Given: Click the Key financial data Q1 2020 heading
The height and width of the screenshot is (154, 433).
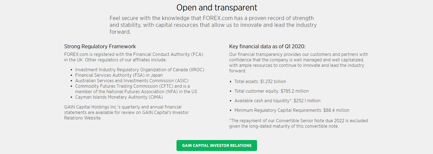Looking at the screenshot, I should pos(267,47).
